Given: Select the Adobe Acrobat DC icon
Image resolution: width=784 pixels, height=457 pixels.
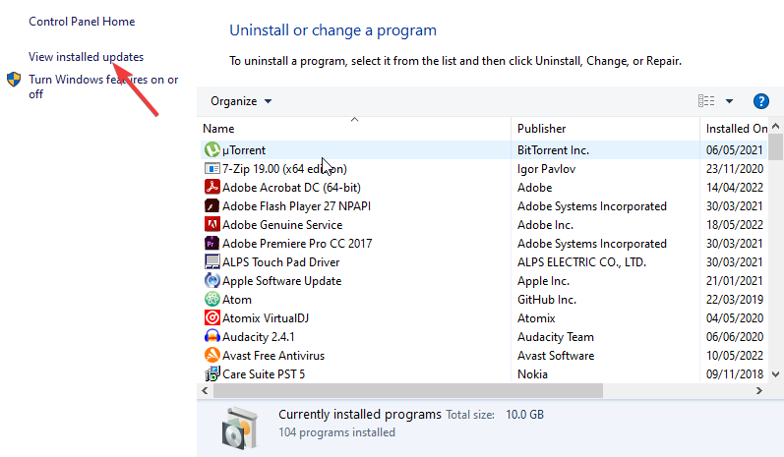Looking at the screenshot, I should click(x=212, y=187).
